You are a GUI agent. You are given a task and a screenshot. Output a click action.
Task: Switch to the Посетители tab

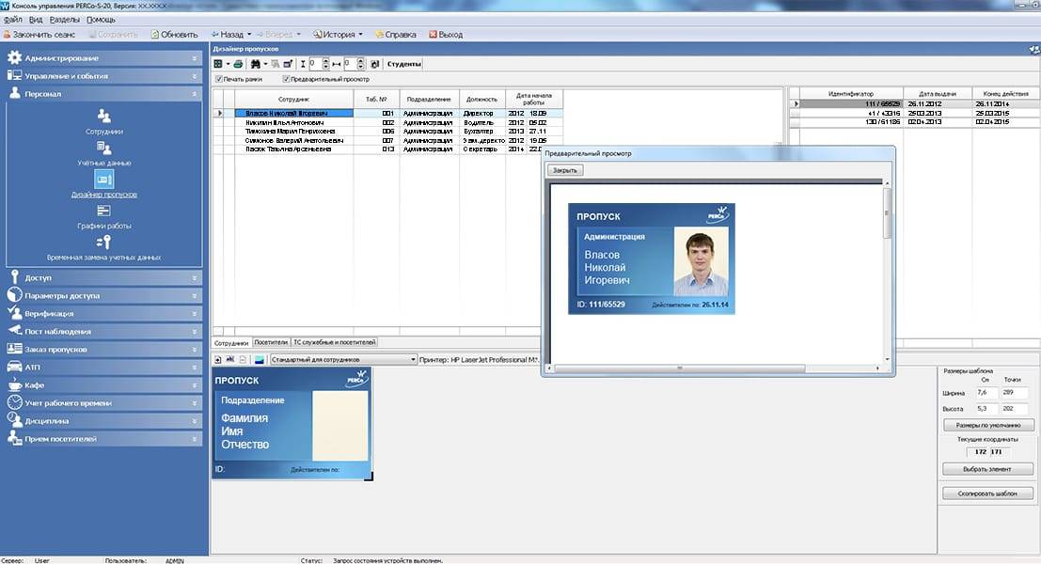pyautogui.click(x=271, y=343)
